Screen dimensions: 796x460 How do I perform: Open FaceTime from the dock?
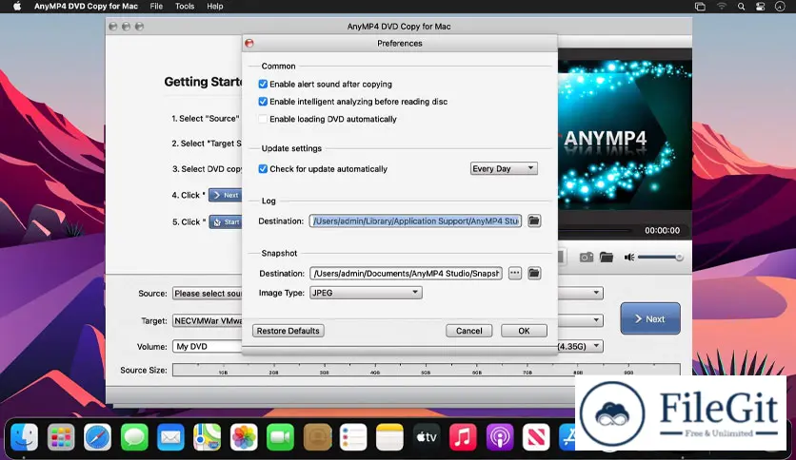[280, 436]
